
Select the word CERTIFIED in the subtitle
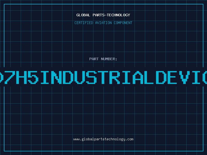pyautogui.click(x=84, y=23)
